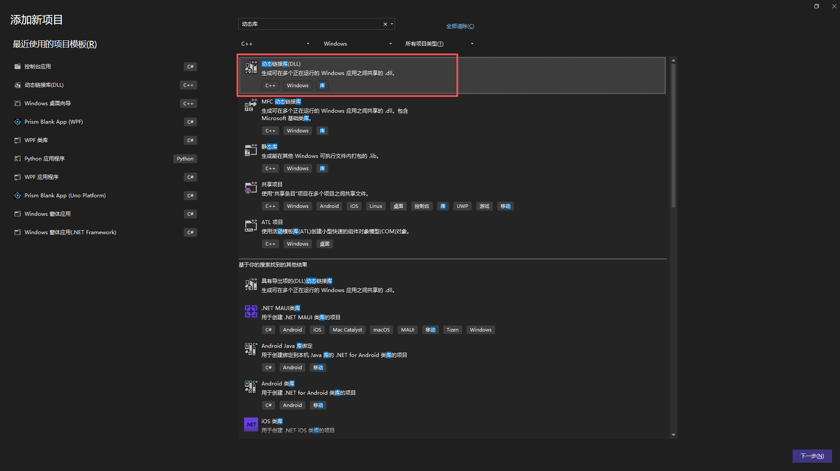The image size is (840, 471).
Task: Select the 共享项目 template icon
Action: [x=251, y=188]
